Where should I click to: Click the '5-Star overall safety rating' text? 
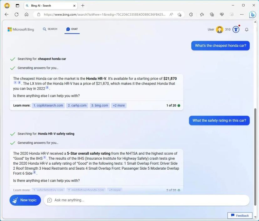[x=89, y=153]
